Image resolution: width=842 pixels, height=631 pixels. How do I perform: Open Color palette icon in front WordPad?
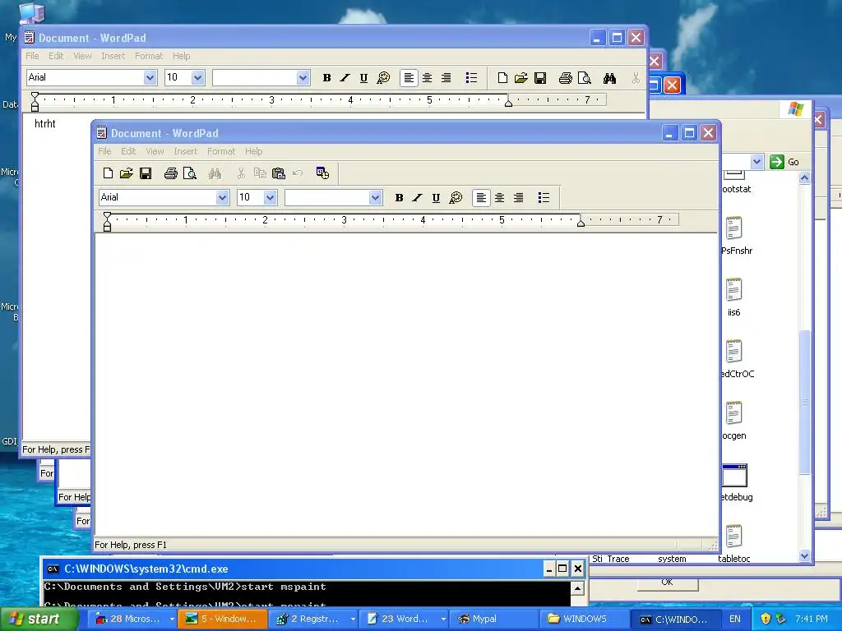point(456,197)
